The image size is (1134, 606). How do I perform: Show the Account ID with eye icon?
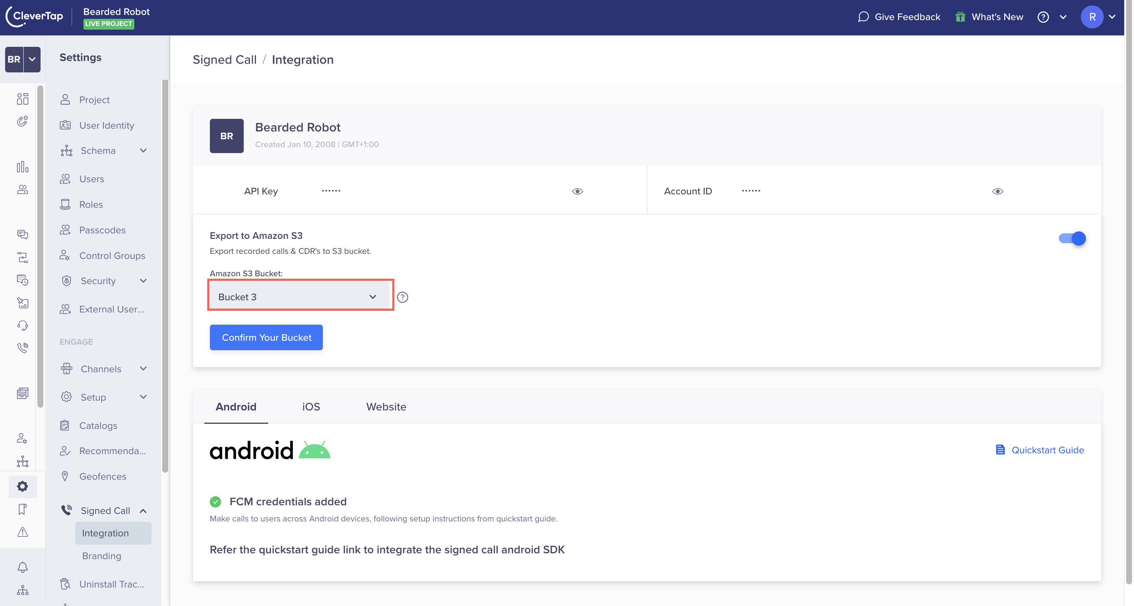pyautogui.click(x=997, y=191)
